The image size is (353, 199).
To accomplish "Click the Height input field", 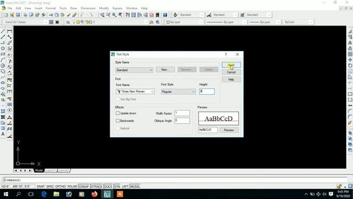I will tap(207, 91).
